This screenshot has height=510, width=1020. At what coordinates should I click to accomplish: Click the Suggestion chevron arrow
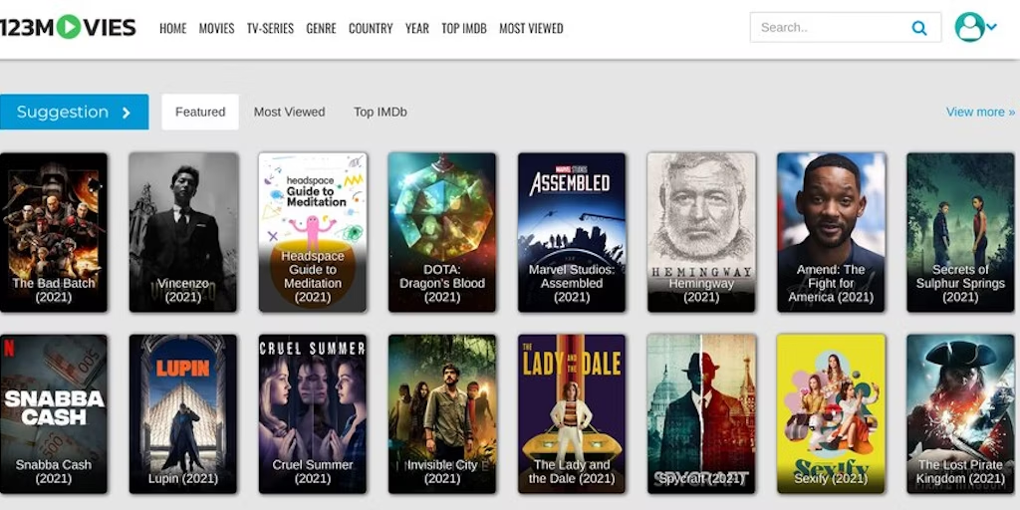pos(127,113)
